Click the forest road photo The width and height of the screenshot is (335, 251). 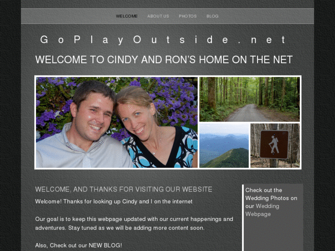click(x=250, y=99)
